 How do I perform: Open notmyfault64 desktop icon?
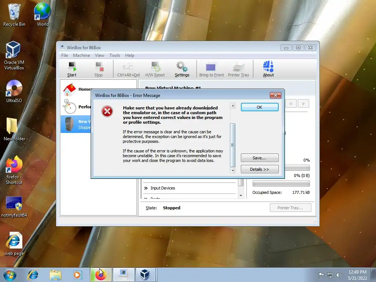pos(14,207)
